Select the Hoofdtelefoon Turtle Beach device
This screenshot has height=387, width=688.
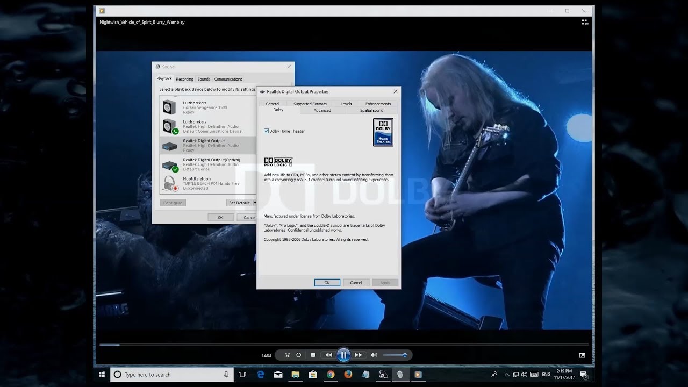pyautogui.click(x=208, y=183)
